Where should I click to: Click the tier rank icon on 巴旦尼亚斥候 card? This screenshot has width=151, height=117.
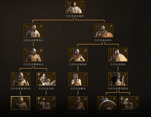pos(54,74)
